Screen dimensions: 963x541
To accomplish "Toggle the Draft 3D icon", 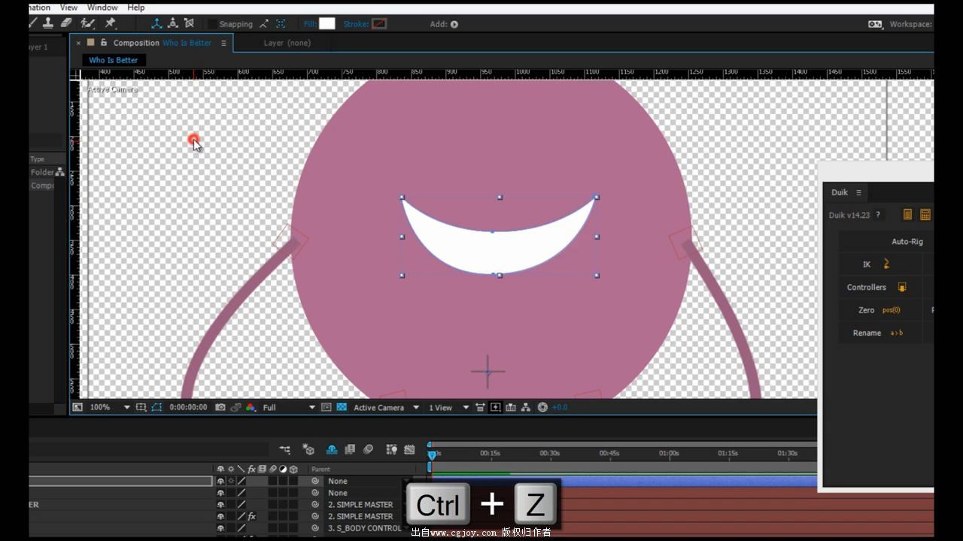I will coord(308,449).
